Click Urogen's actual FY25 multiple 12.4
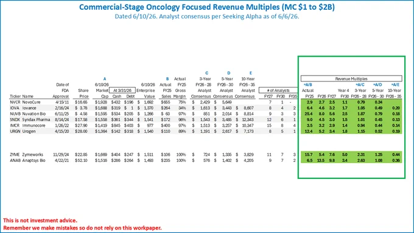414x233 pixels. pos(309,131)
